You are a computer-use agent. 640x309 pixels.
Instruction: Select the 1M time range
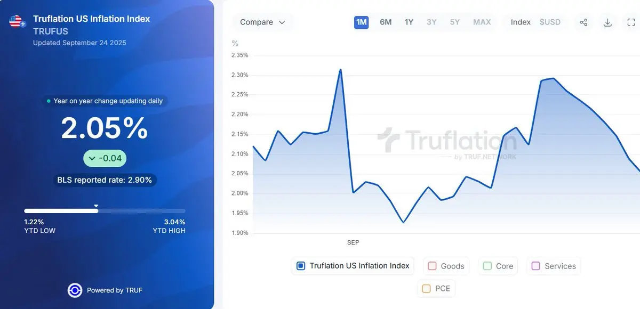(362, 22)
